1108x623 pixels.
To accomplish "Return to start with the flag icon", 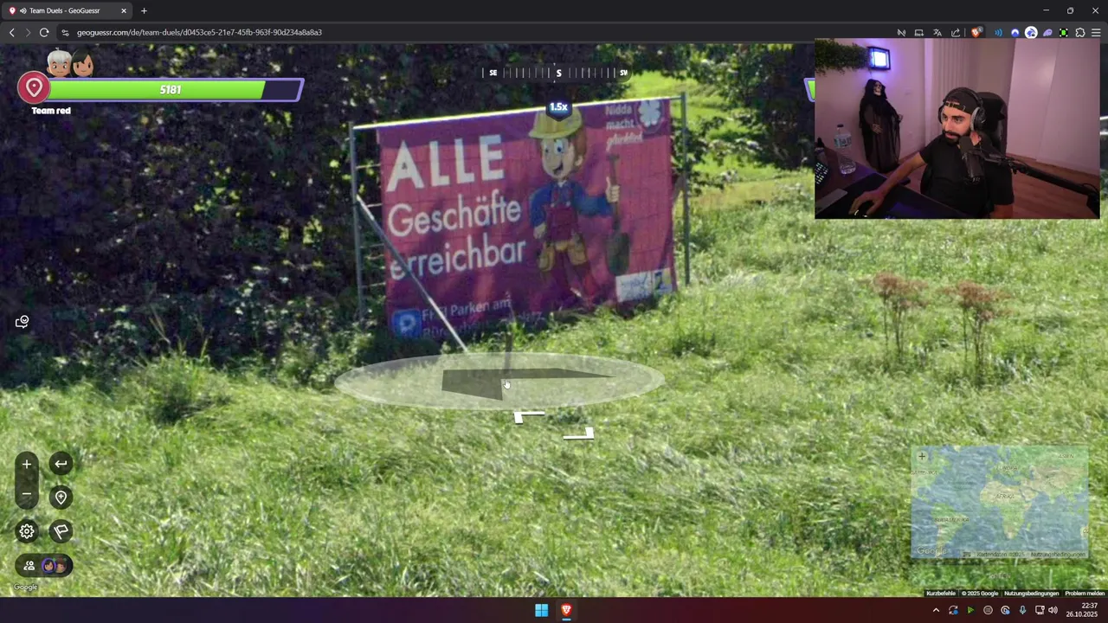I will pyautogui.click(x=61, y=531).
